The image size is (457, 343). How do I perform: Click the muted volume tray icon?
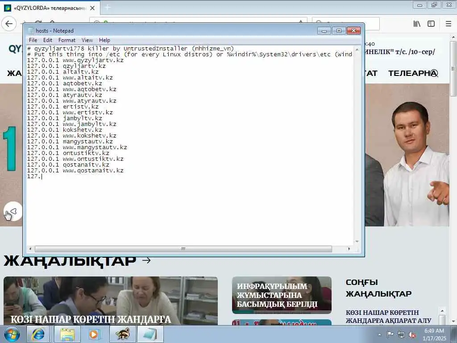412,335
